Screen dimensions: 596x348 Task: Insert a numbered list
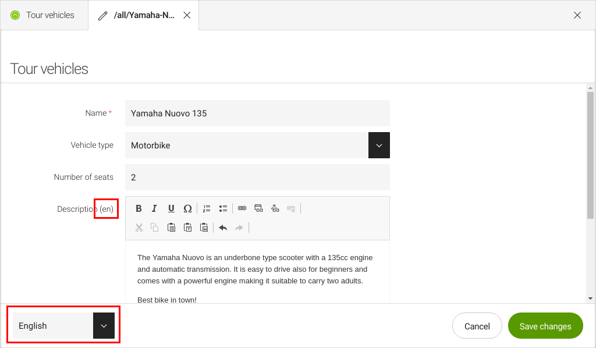(x=207, y=208)
